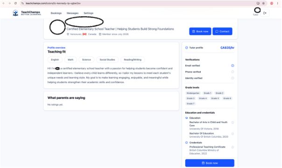Click the Identity verified status icon

[233, 78]
